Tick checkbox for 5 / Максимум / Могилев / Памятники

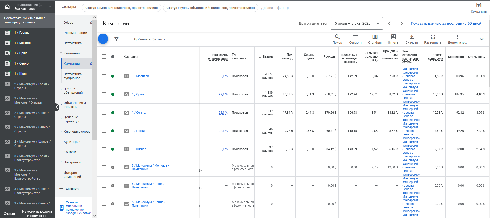[104, 167]
